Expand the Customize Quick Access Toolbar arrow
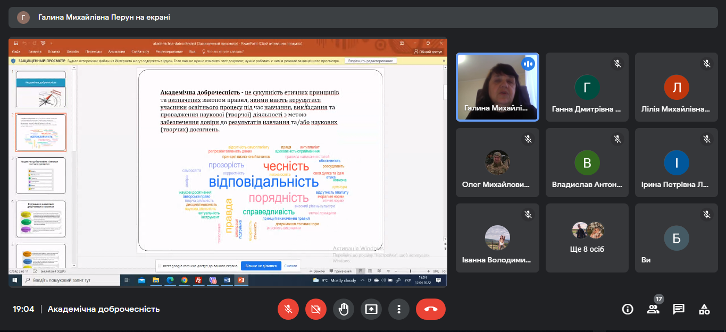726x332 pixels. coord(51,44)
